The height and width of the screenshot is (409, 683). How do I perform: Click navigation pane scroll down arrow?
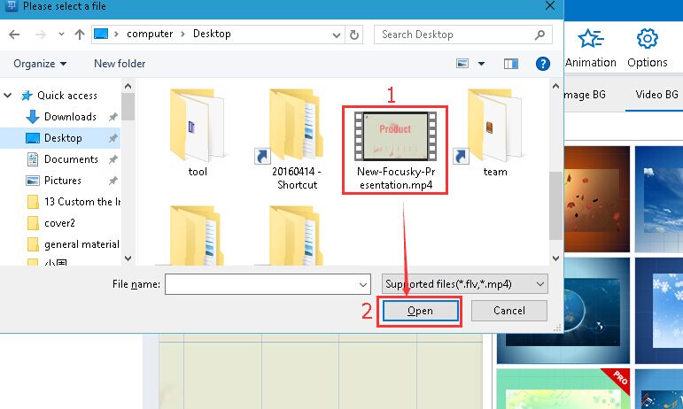click(x=128, y=258)
